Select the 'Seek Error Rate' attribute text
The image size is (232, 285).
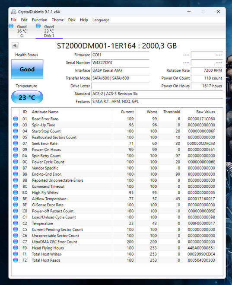point(44,144)
